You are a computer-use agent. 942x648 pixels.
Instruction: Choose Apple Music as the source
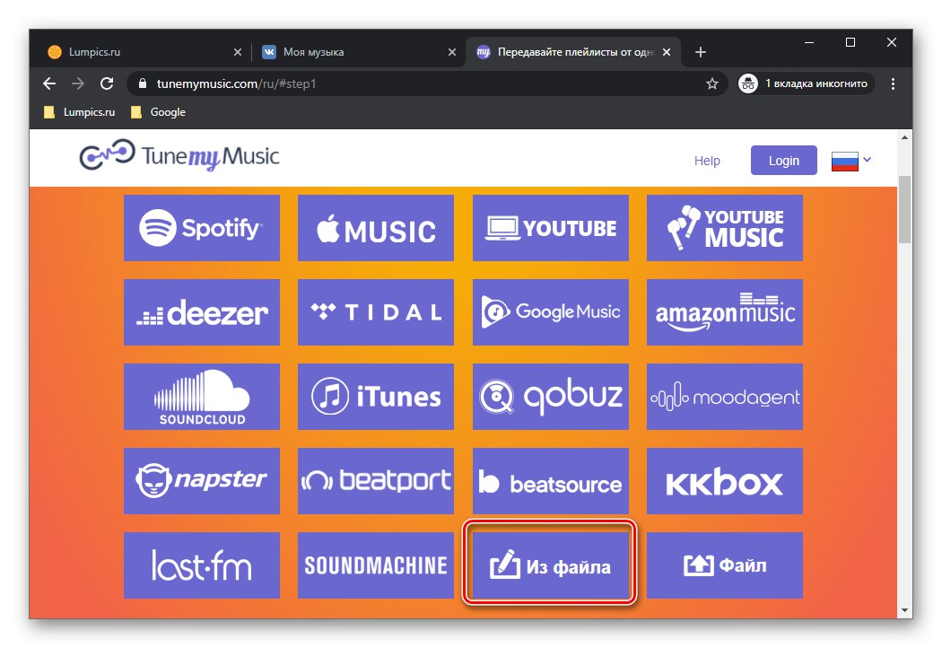(375, 227)
